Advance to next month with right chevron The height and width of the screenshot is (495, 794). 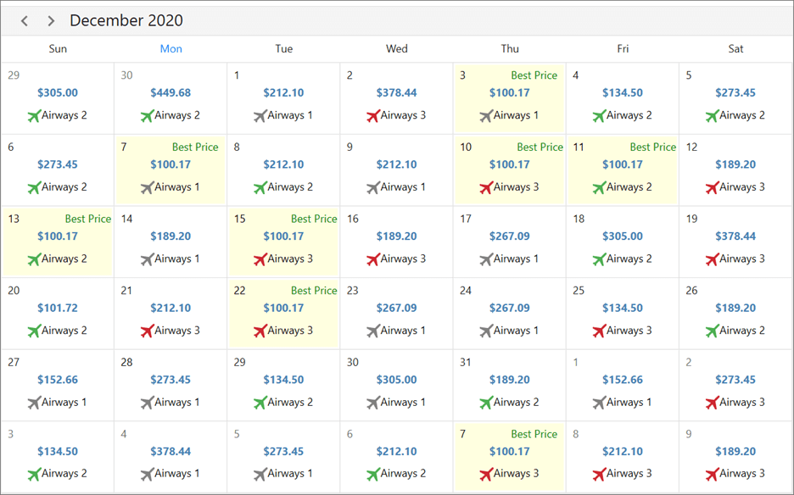[x=51, y=20]
